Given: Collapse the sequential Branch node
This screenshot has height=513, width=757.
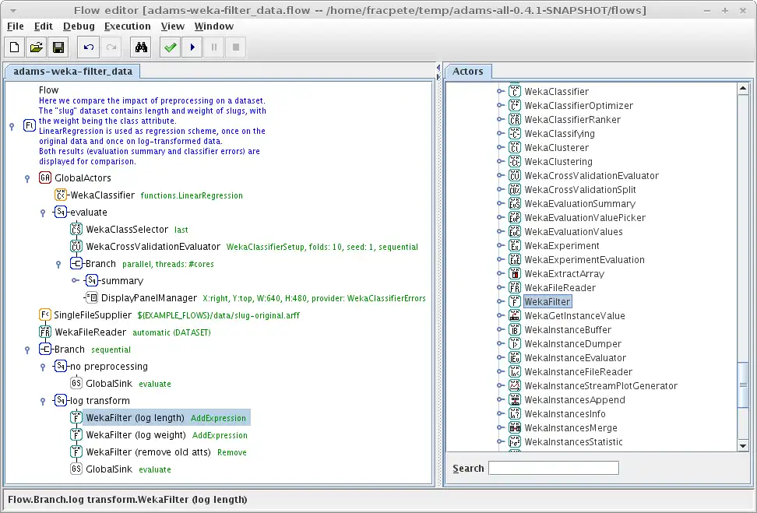Looking at the screenshot, I should (x=27, y=350).
